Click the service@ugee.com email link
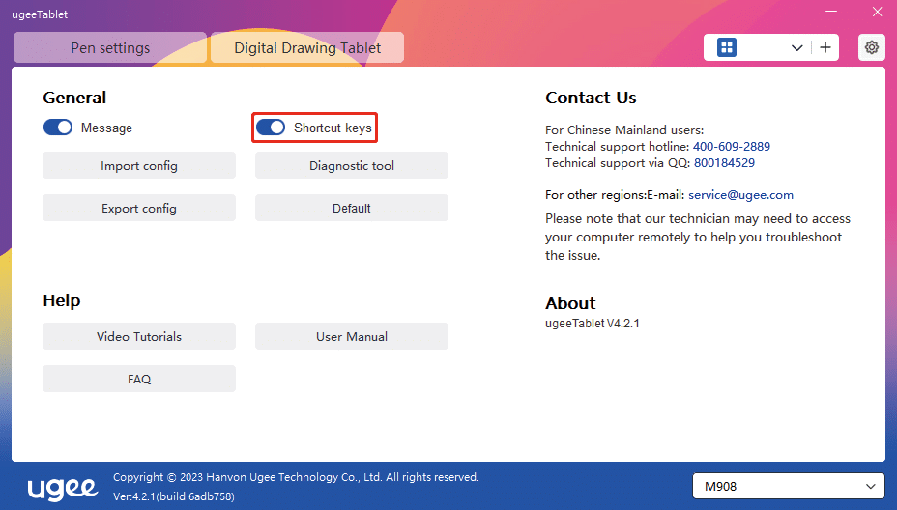Screen dimensions: 897x510 pos(740,195)
